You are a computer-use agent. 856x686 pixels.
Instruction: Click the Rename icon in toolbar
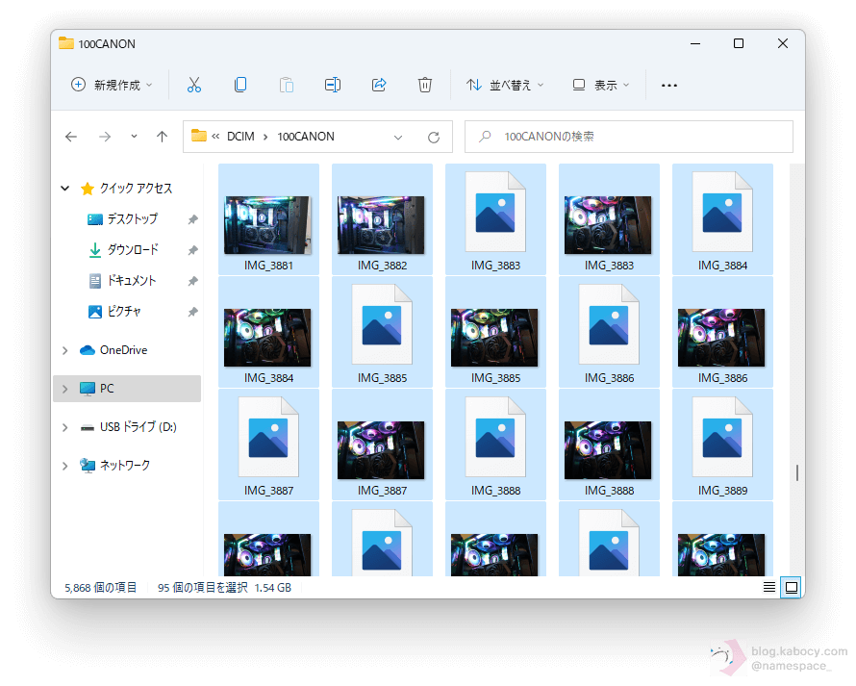point(333,85)
